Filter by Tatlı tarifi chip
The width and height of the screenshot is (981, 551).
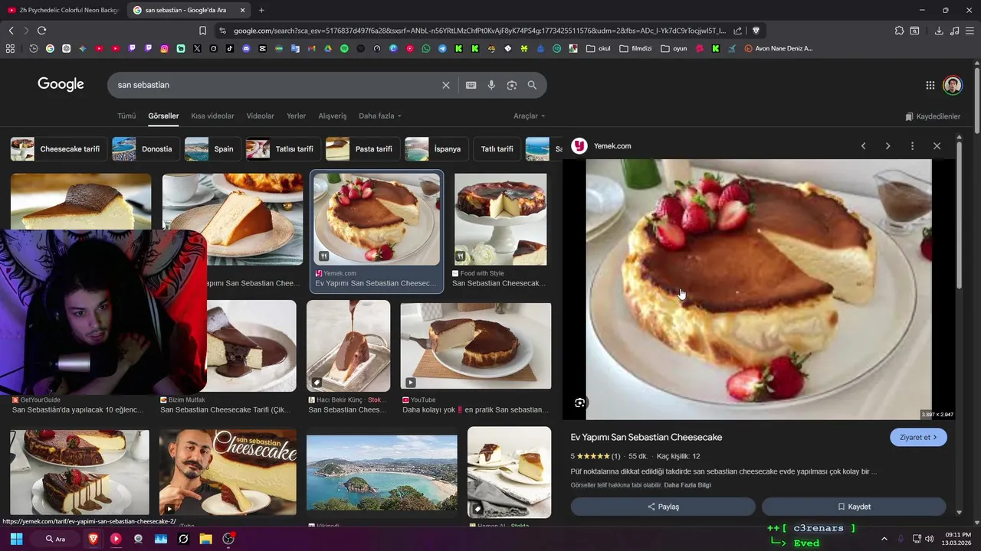[x=497, y=149]
